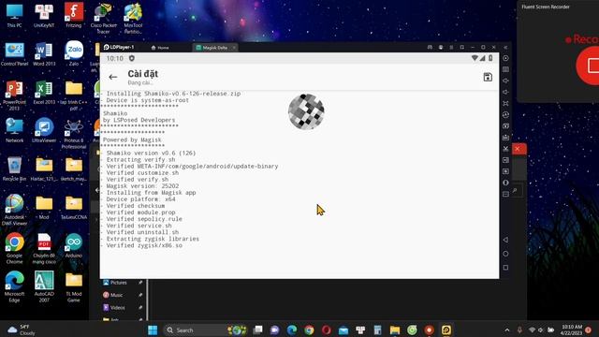Open the LDPlayer hamburger menu
This screenshot has width=599, height=337.
[451, 48]
